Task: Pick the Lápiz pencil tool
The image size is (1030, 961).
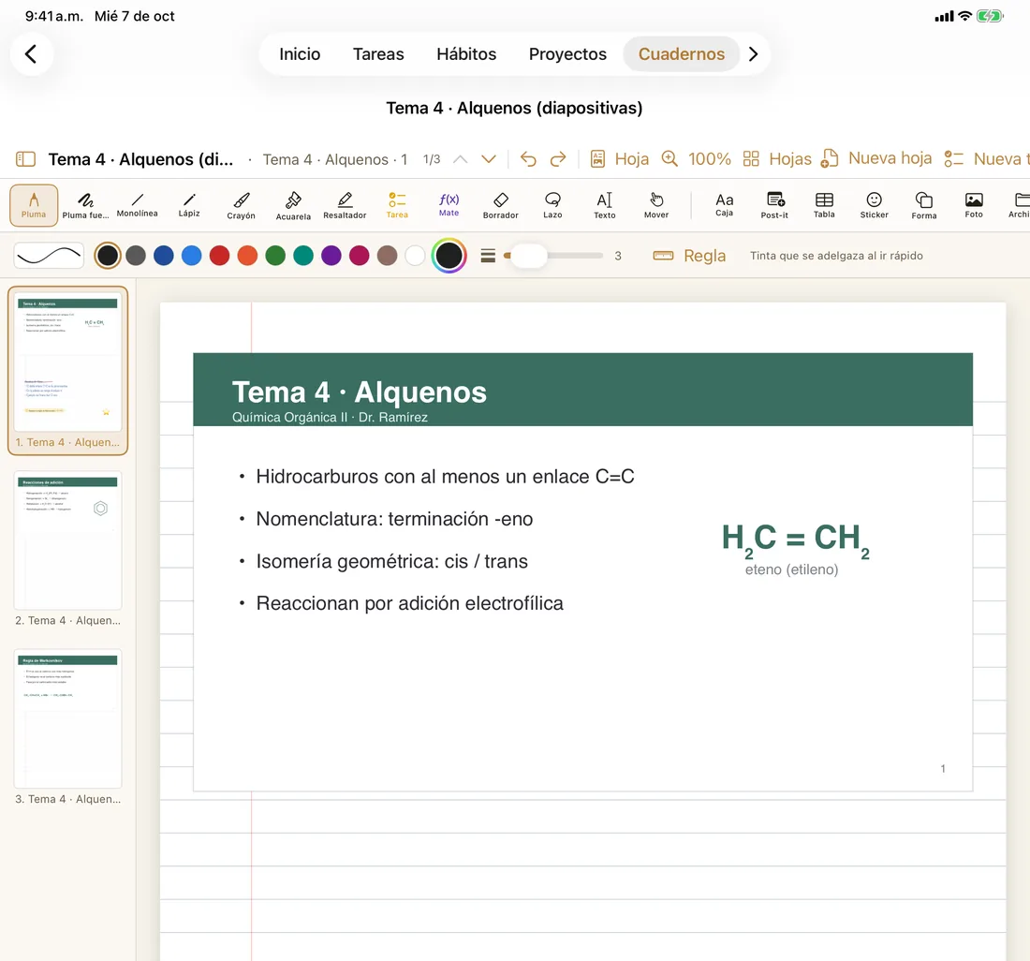Action: click(189, 205)
